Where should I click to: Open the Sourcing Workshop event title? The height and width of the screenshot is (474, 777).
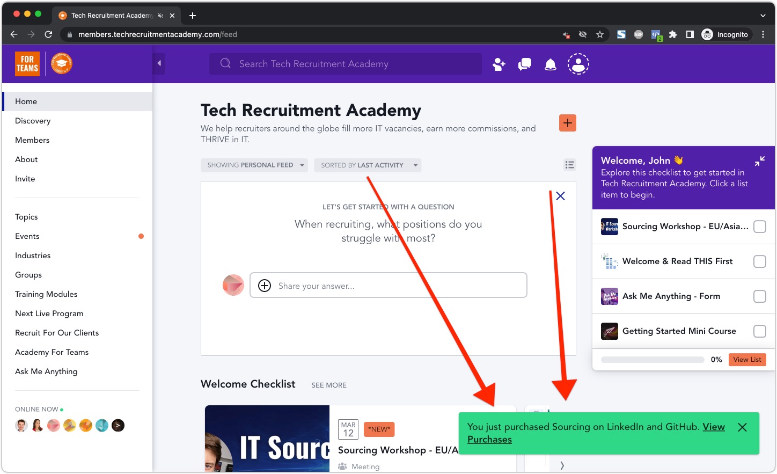[398, 450]
